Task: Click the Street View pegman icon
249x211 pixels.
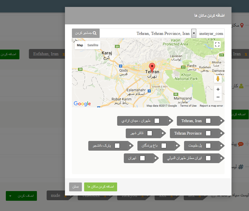Action: coord(218,79)
